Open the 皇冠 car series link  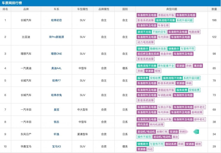[56, 110]
